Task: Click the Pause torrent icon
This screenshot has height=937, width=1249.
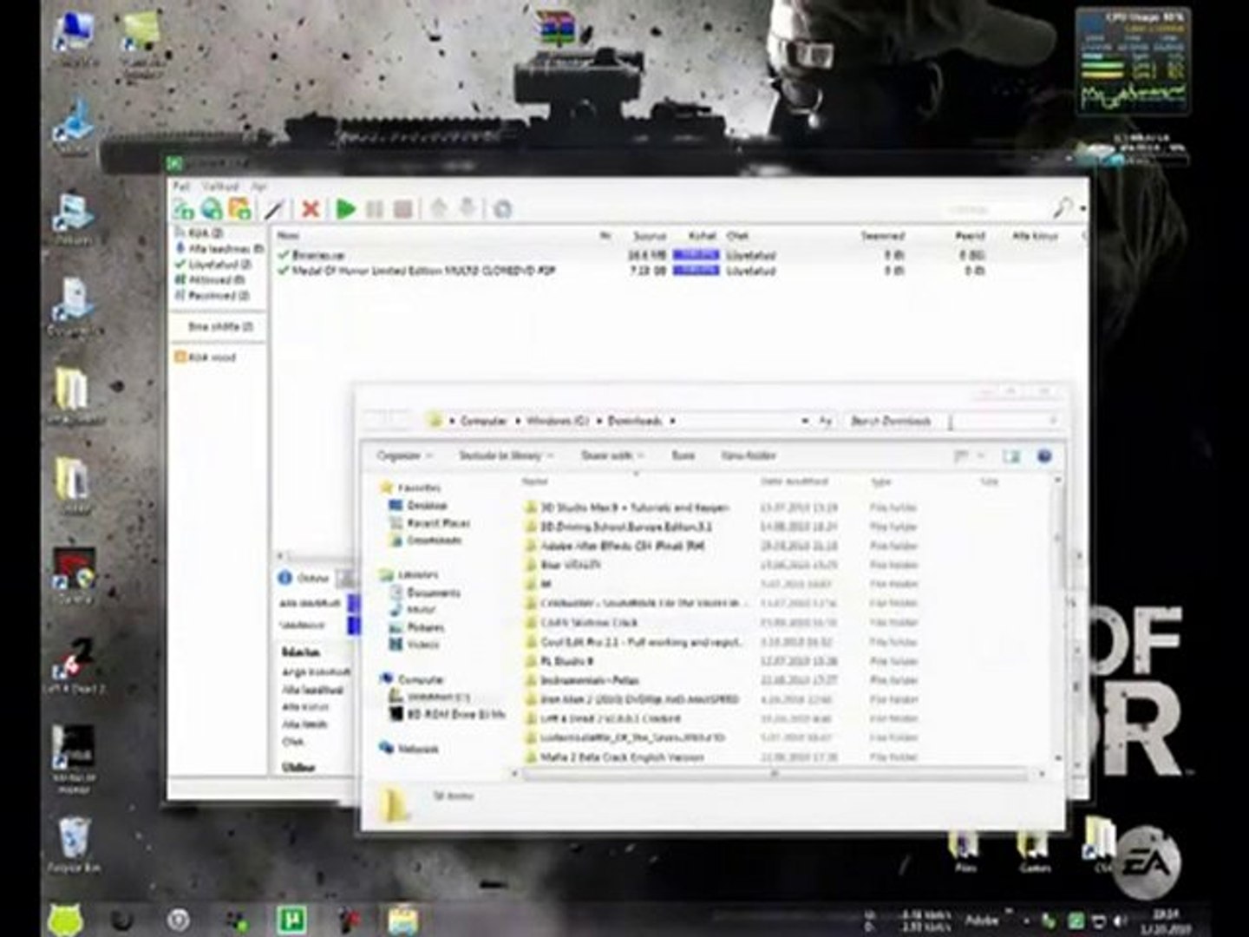Action: click(x=375, y=208)
